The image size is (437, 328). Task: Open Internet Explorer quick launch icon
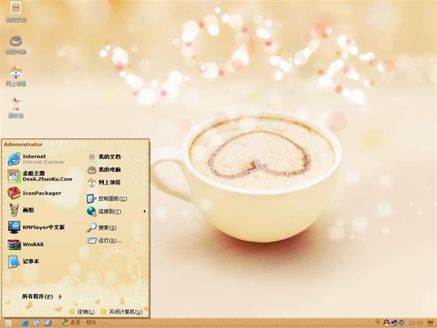[x=25, y=323]
